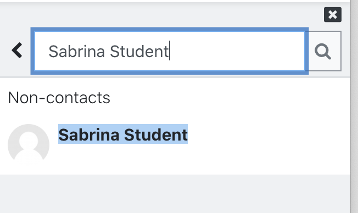Click the highlighted word Sabrina in the result
This screenshot has height=213, width=358.
pyautogui.click(x=89, y=134)
